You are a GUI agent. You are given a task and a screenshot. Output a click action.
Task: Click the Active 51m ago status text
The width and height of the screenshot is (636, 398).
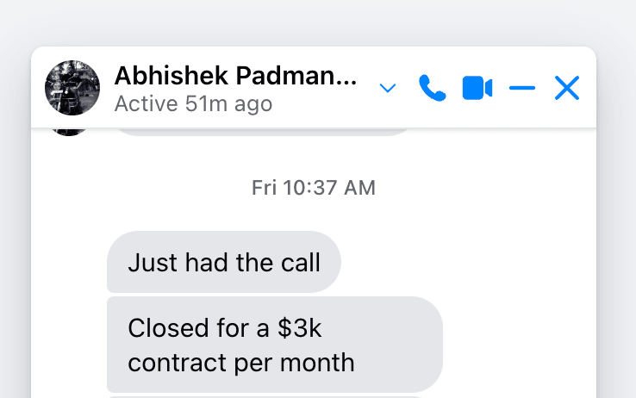click(194, 104)
